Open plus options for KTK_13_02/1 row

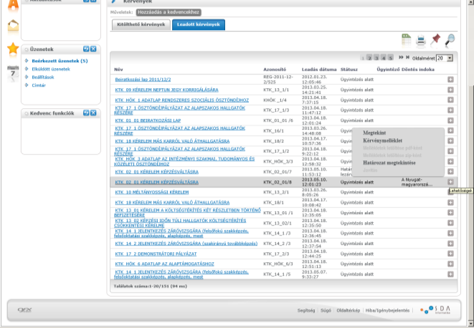pos(450,223)
